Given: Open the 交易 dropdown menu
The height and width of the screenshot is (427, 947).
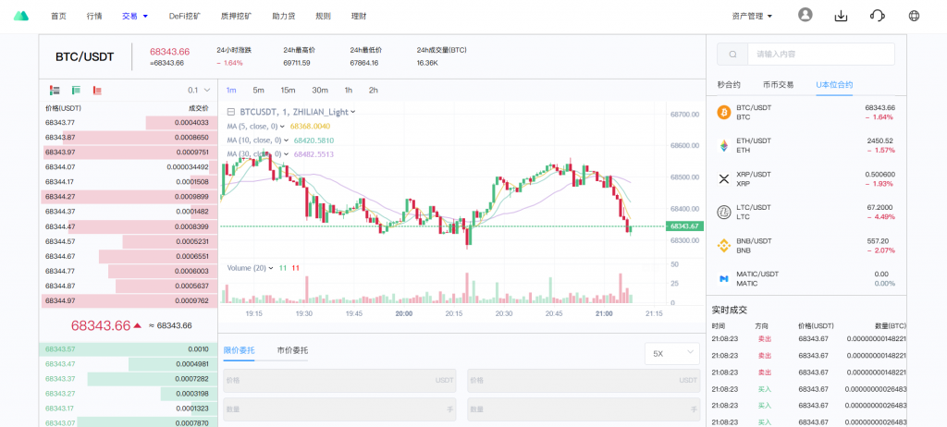Looking at the screenshot, I should pos(135,17).
